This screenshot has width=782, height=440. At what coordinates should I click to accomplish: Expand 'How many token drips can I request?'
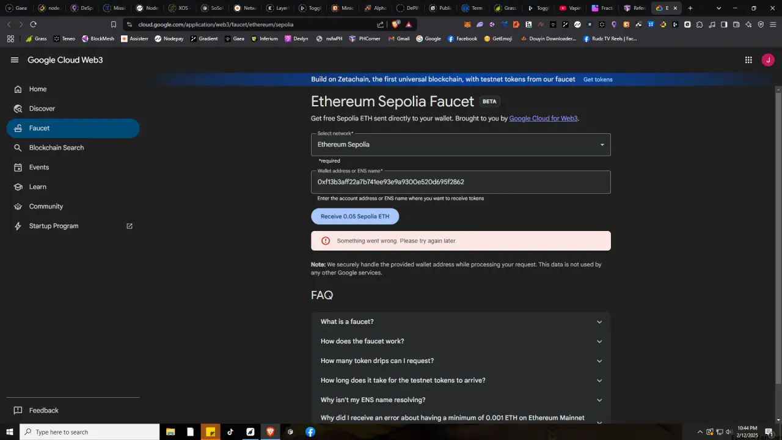click(461, 361)
